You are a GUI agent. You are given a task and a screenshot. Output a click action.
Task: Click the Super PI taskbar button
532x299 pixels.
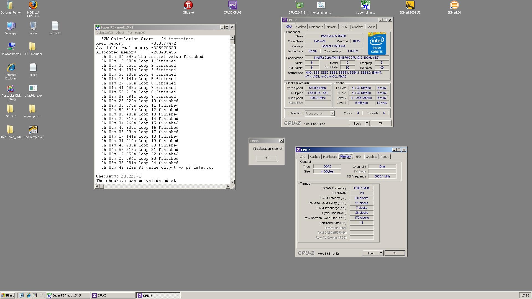point(68,295)
